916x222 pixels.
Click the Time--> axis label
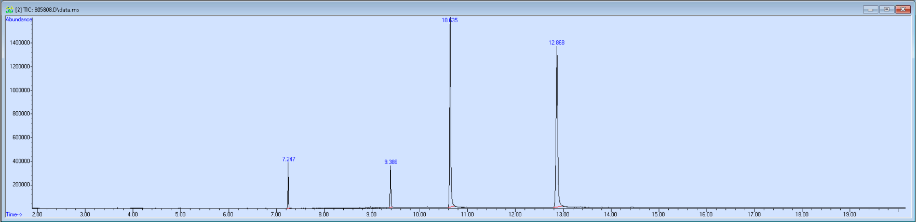tap(14, 214)
